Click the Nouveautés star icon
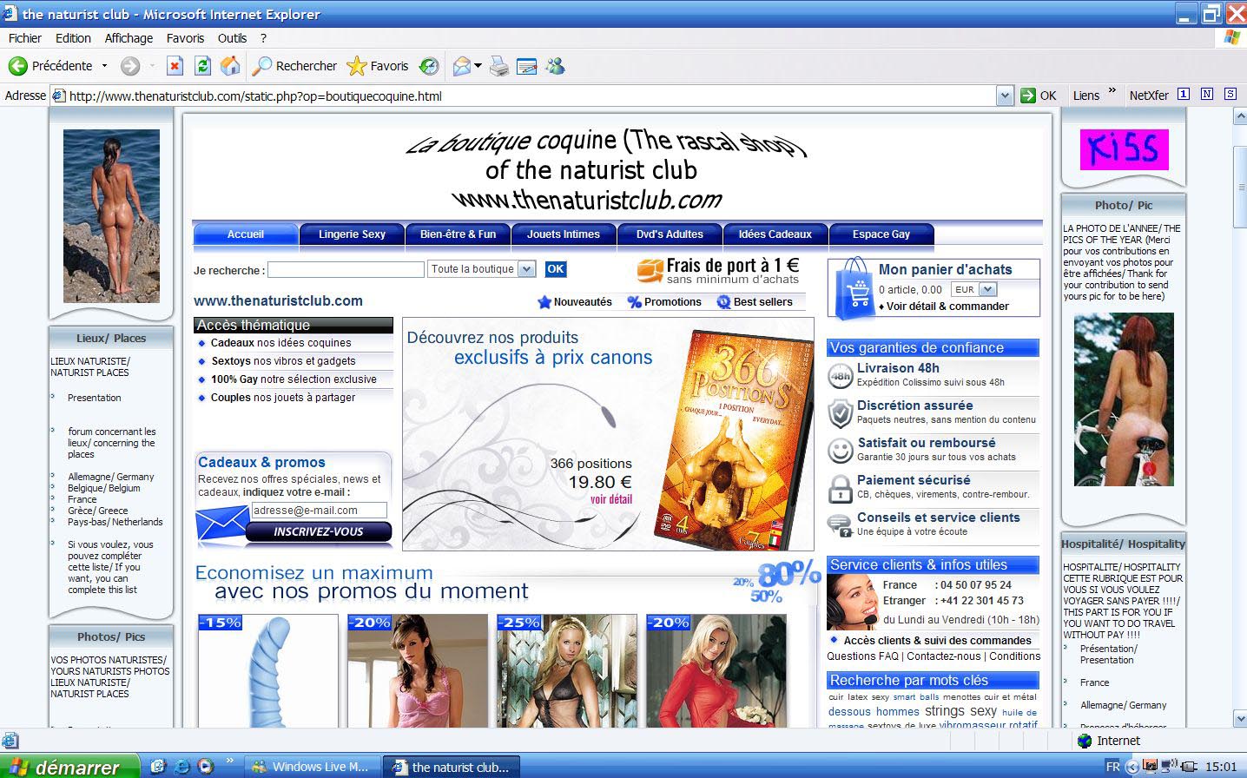This screenshot has height=778, width=1247. (x=544, y=302)
